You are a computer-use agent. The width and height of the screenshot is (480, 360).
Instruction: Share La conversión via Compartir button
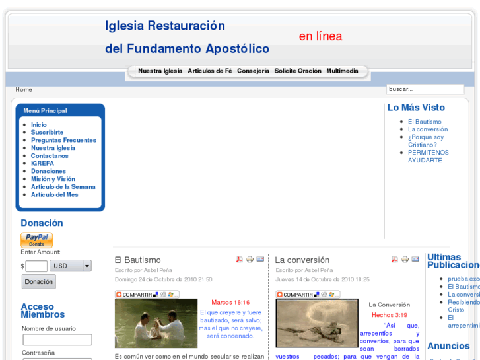coord(308,295)
